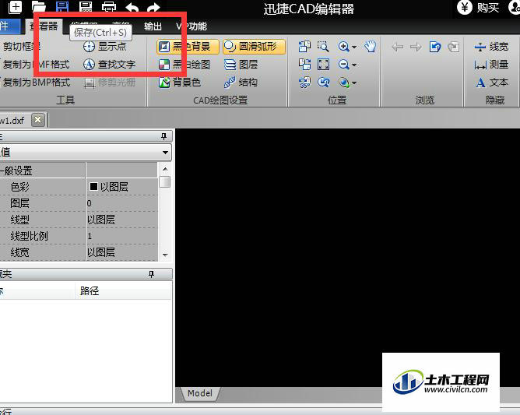This screenshot has width=520, height=415.
Task: Open the 输出 output ribbon tab
Action: (153, 26)
